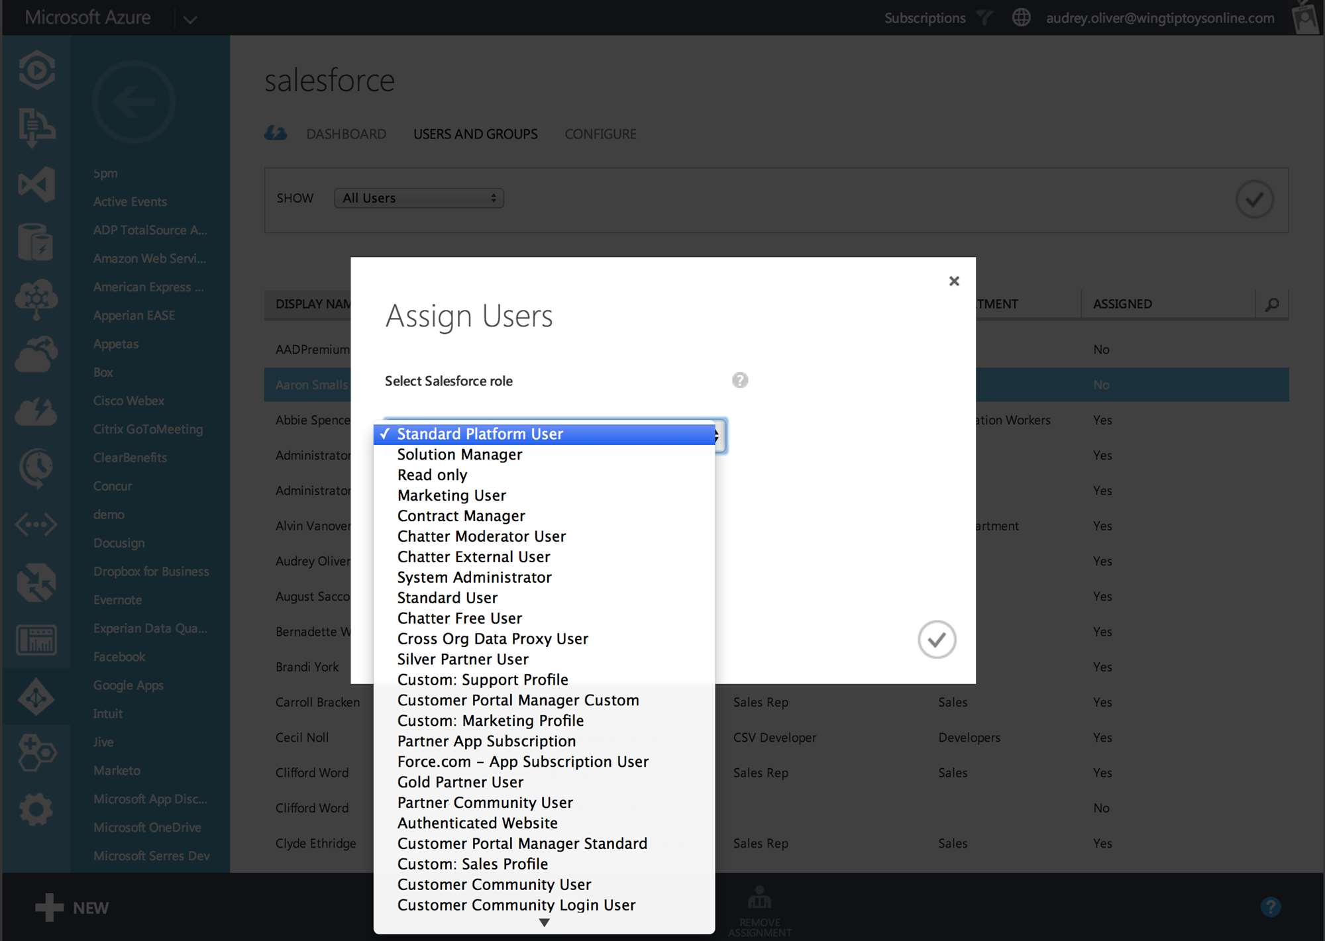Click the scheduler clock sidebar icon
This screenshot has width=1325, height=941.
pos(36,468)
